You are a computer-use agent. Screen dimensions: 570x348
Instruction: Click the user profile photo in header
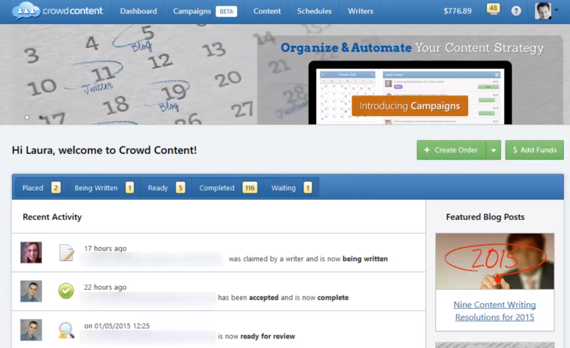point(543,11)
